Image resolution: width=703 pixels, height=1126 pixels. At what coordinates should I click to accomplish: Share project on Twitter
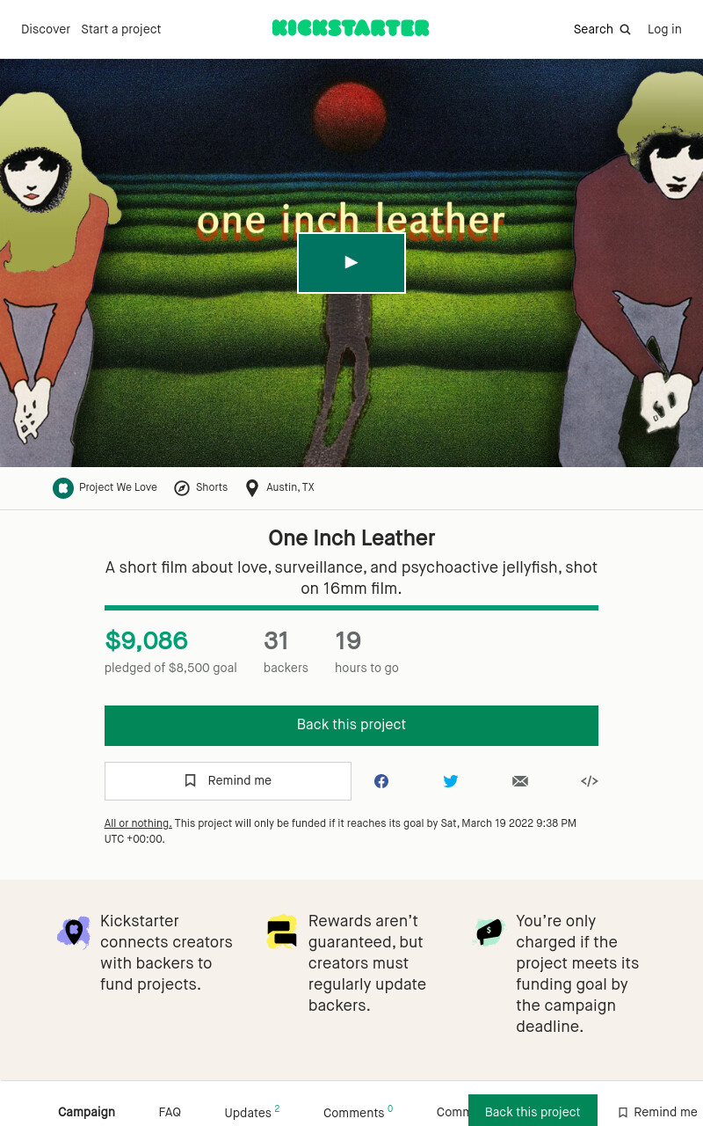click(x=451, y=781)
